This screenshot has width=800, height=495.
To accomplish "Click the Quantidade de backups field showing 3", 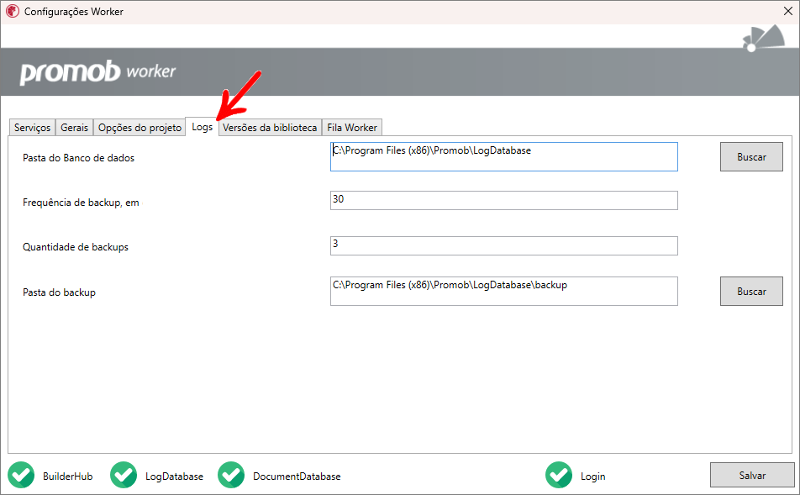I will click(504, 245).
